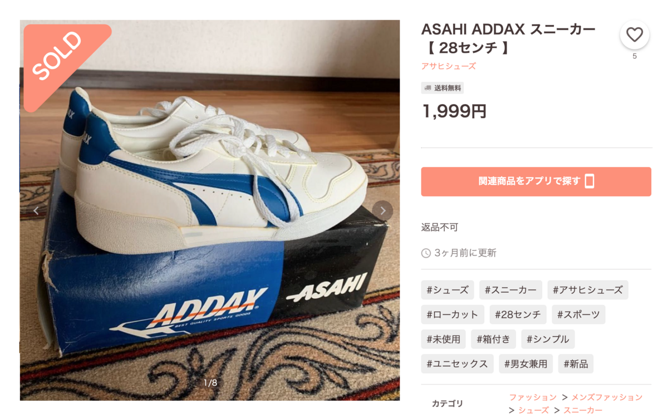This screenshot has width=668, height=418.
Task: Select the #スニーカー hashtag
Action: click(x=510, y=290)
